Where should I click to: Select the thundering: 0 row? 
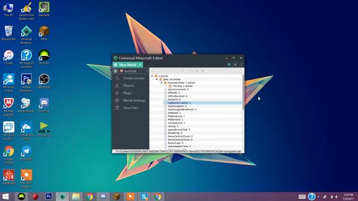pyautogui.click(x=175, y=133)
